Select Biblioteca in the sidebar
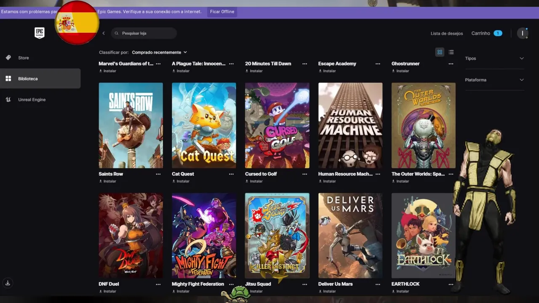 [40, 79]
